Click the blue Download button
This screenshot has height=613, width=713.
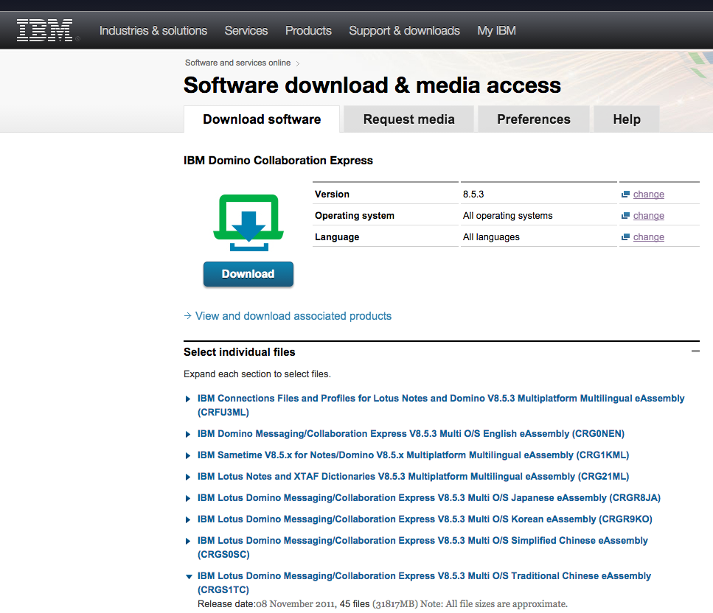pos(248,274)
